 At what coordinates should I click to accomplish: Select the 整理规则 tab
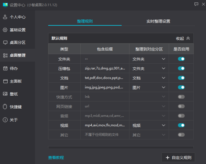pos(85,21)
